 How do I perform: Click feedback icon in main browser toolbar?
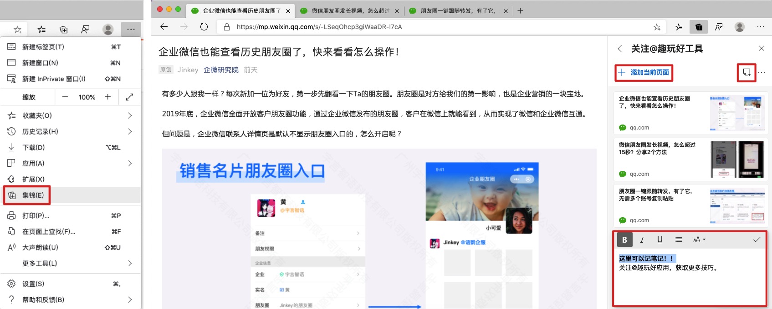coord(719,27)
